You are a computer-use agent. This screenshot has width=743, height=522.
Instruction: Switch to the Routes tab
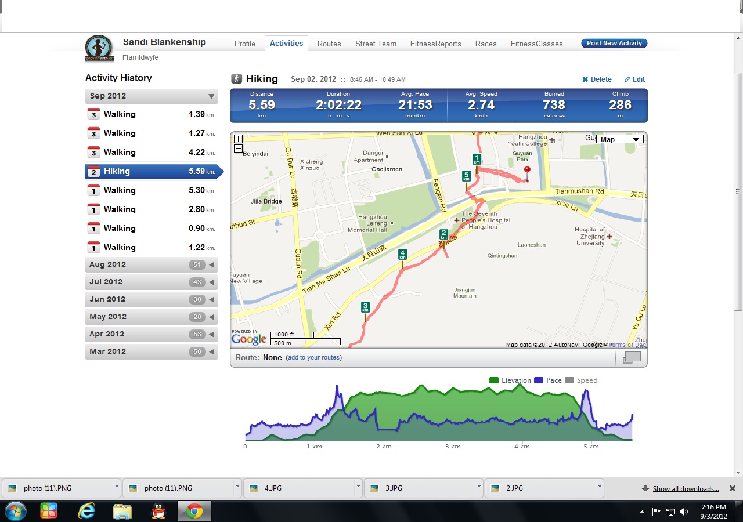tap(329, 43)
